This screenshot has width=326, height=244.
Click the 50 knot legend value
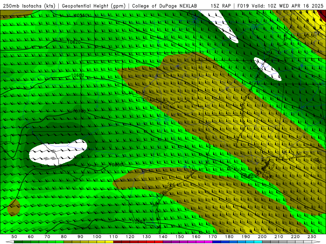point(14,237)
